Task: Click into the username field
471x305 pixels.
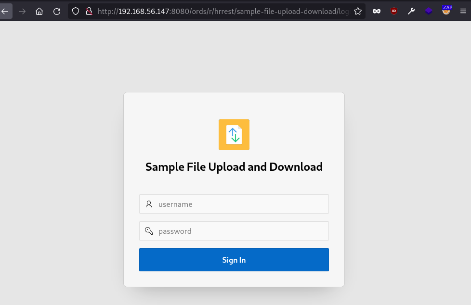Action: 234,204
